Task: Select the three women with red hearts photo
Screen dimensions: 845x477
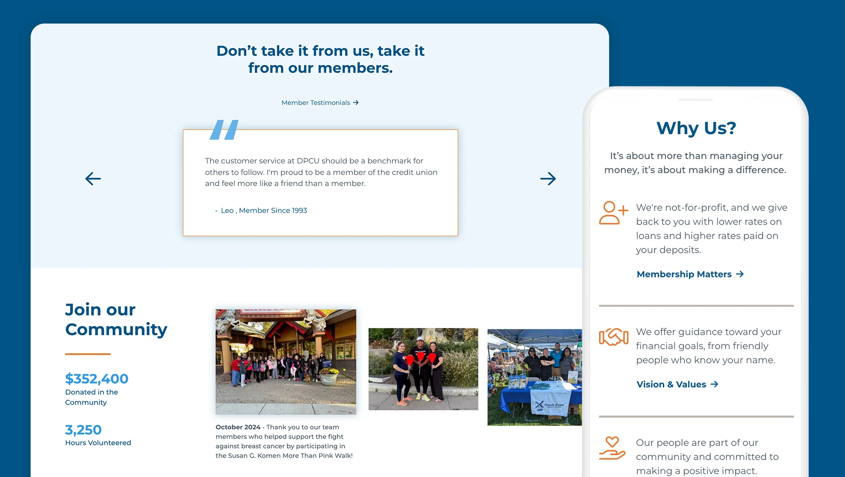Action: point(423,369)
